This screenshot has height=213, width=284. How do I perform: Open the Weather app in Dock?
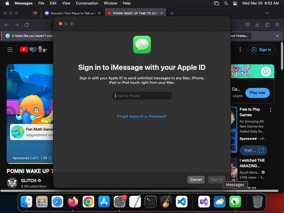coord(220,201)
